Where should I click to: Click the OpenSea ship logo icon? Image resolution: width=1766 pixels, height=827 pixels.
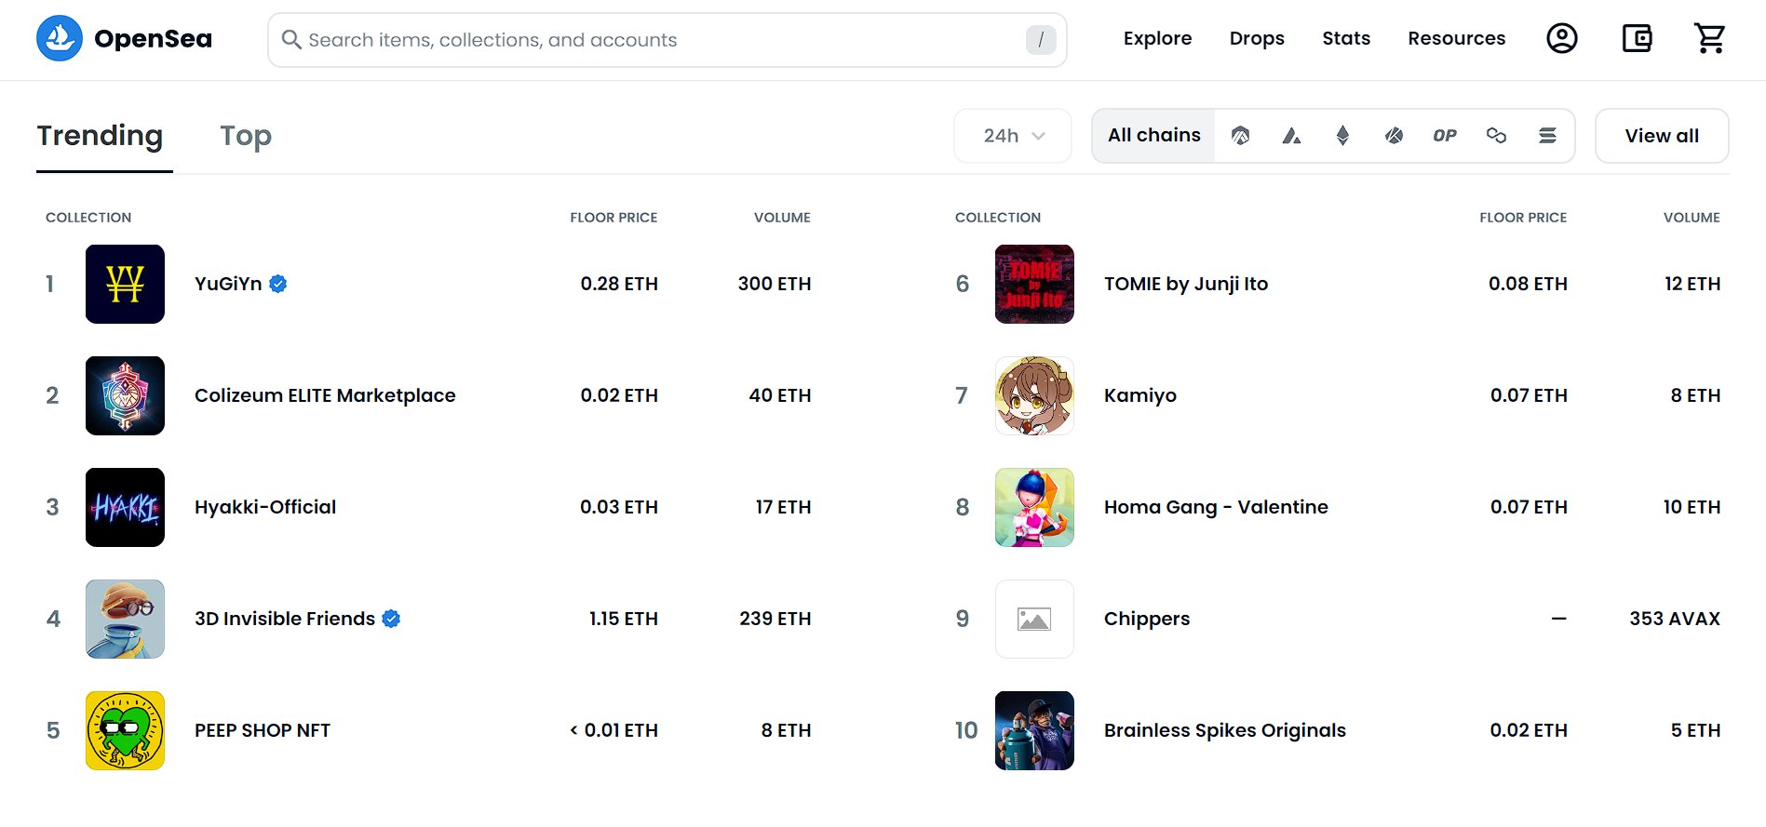[x=60, y=38]
